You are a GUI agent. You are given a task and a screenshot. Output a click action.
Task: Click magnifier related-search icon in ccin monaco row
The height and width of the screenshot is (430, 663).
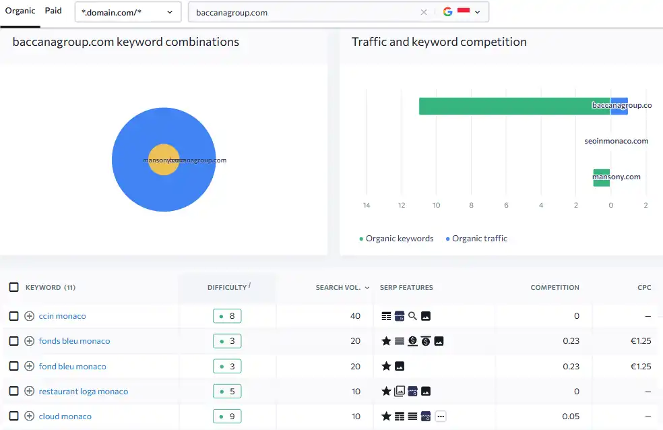click(412, 316)
